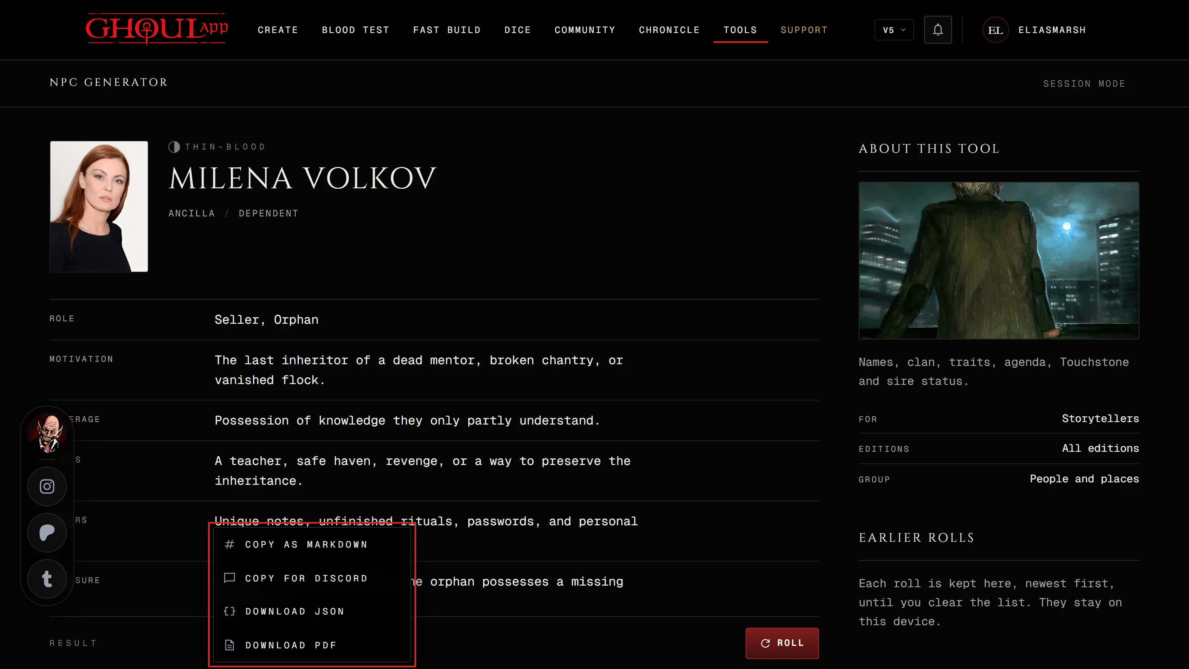This screenshot has height=669, width=1189.
Task: Click the rainy city artwork image
Action: [999, 261]
